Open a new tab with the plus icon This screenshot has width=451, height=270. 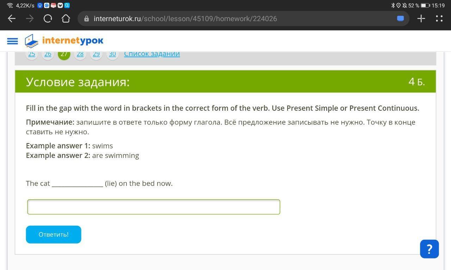(421, 19)
